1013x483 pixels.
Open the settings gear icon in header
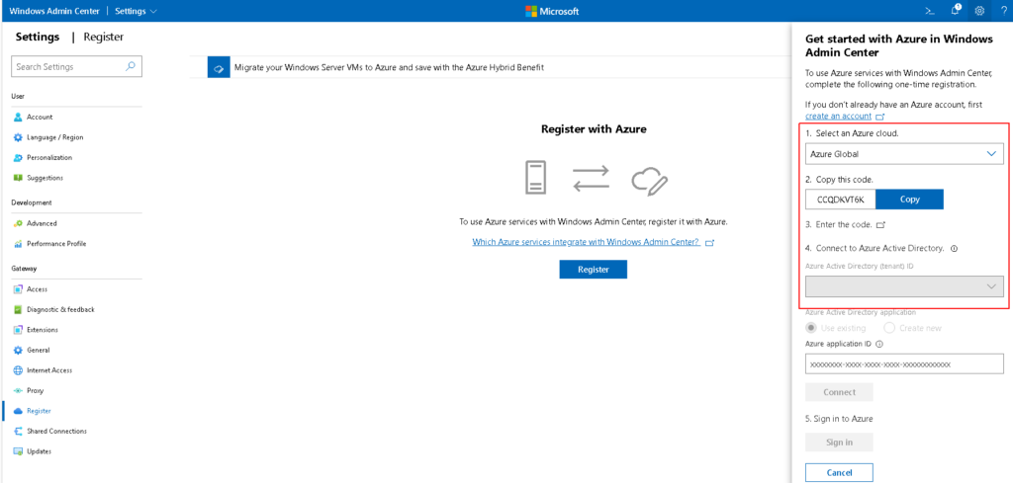(980, 11)
